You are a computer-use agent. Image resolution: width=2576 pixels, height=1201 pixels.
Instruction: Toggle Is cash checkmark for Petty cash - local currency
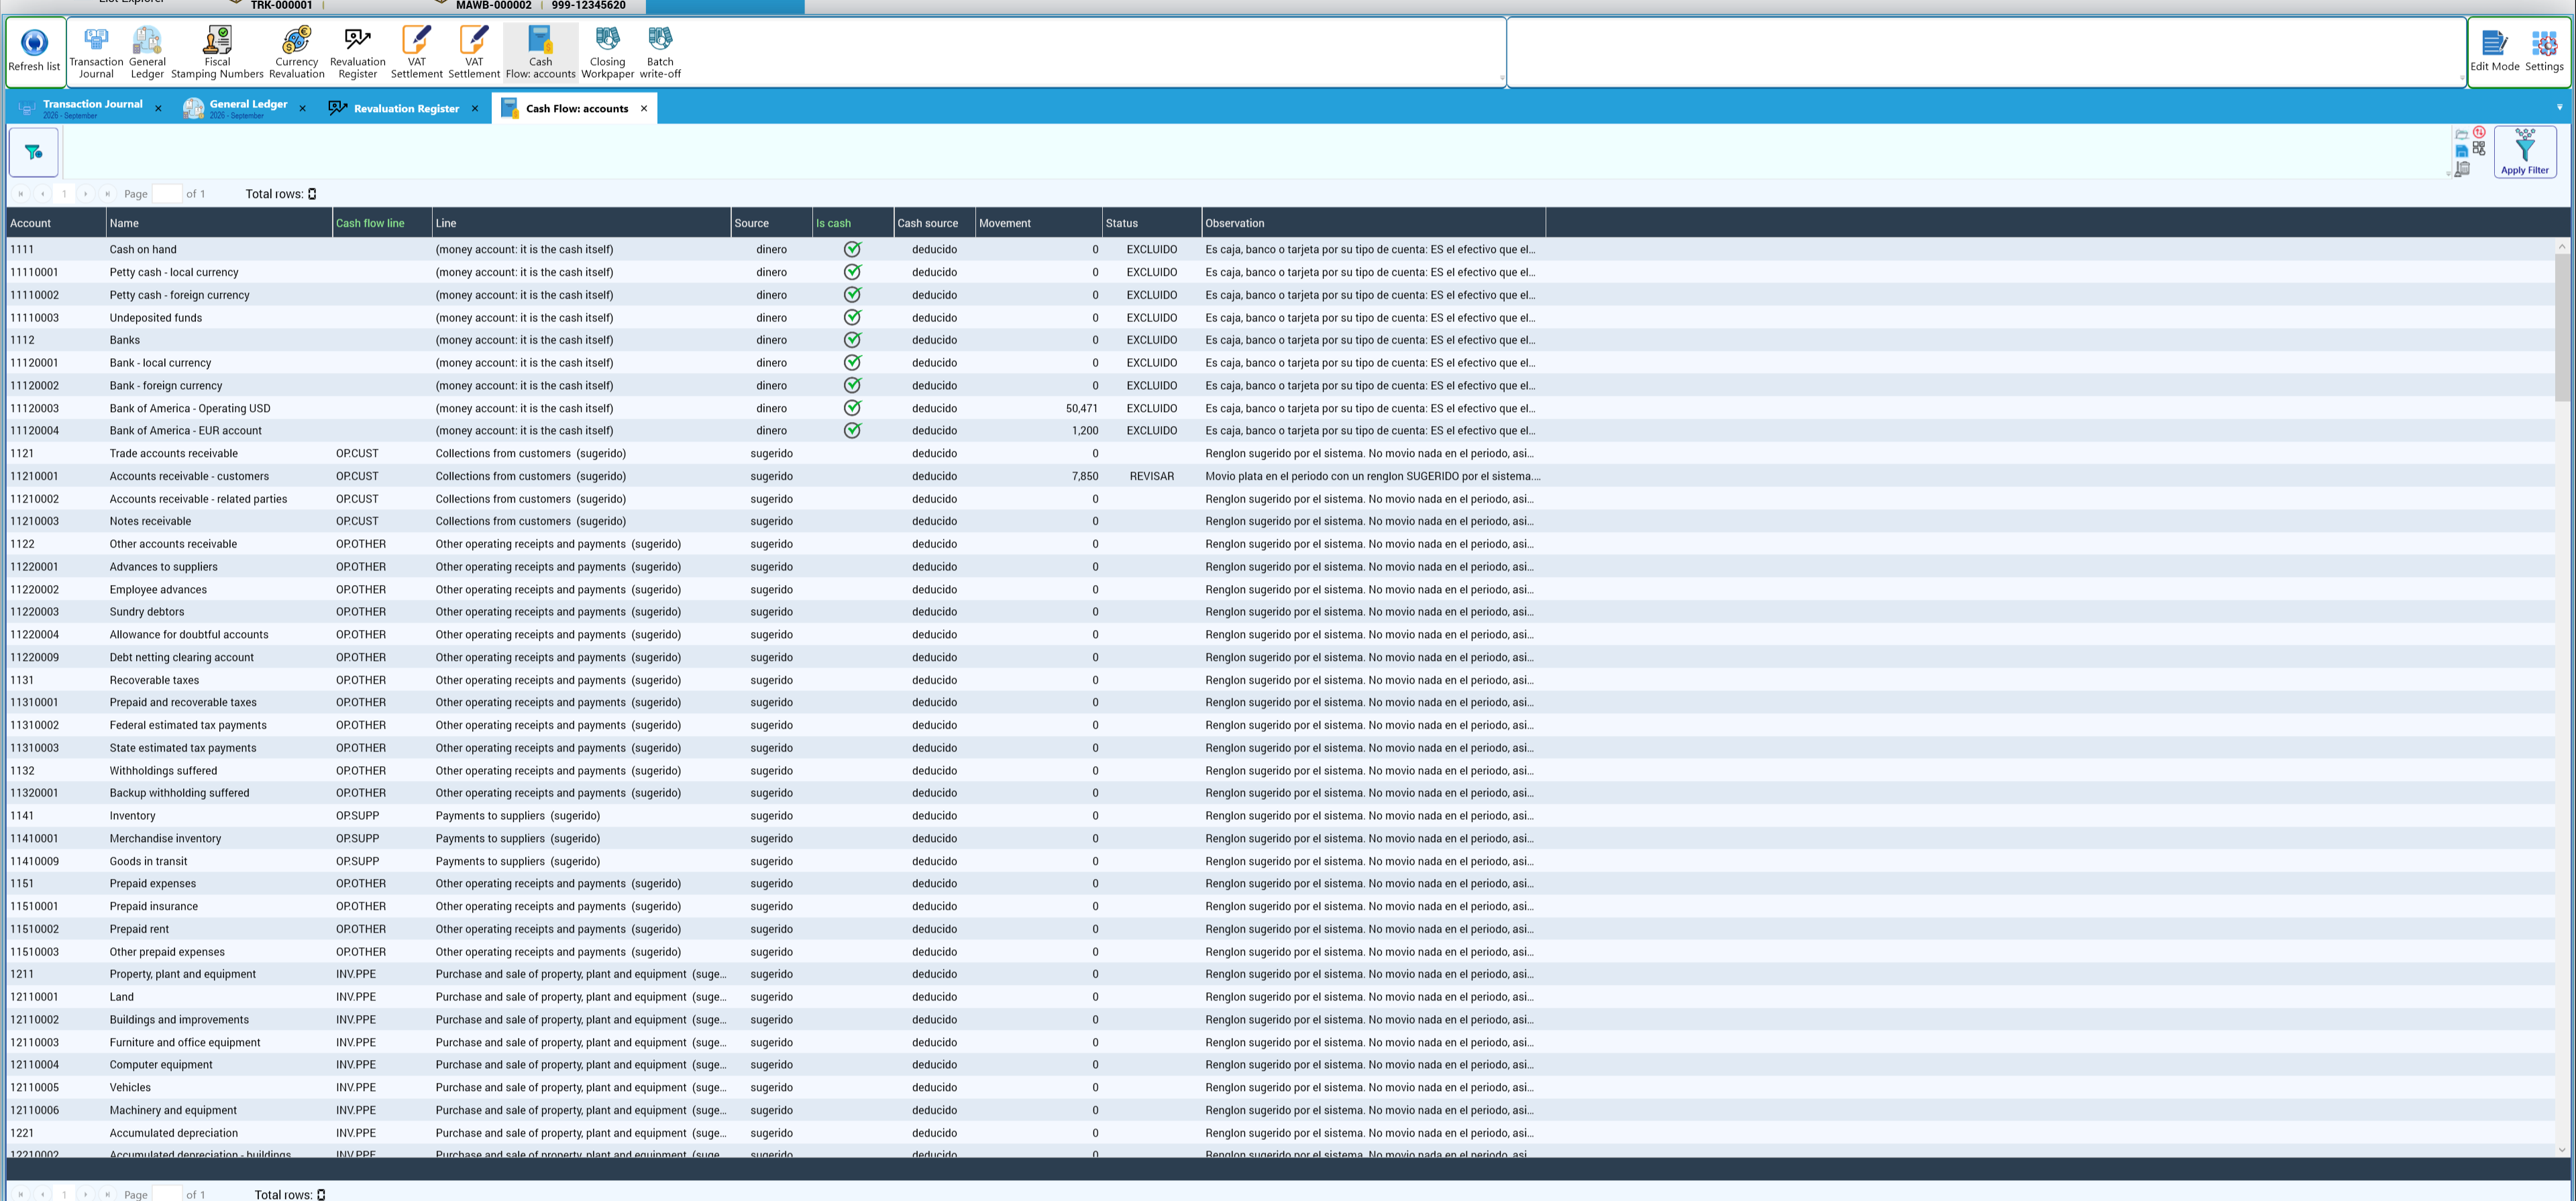pos(852,272)
